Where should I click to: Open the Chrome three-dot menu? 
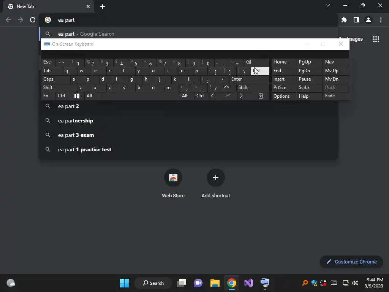pyautogui.click(x=381, y=20)
